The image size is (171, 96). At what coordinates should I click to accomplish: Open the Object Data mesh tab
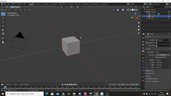(x=143, y=74)
